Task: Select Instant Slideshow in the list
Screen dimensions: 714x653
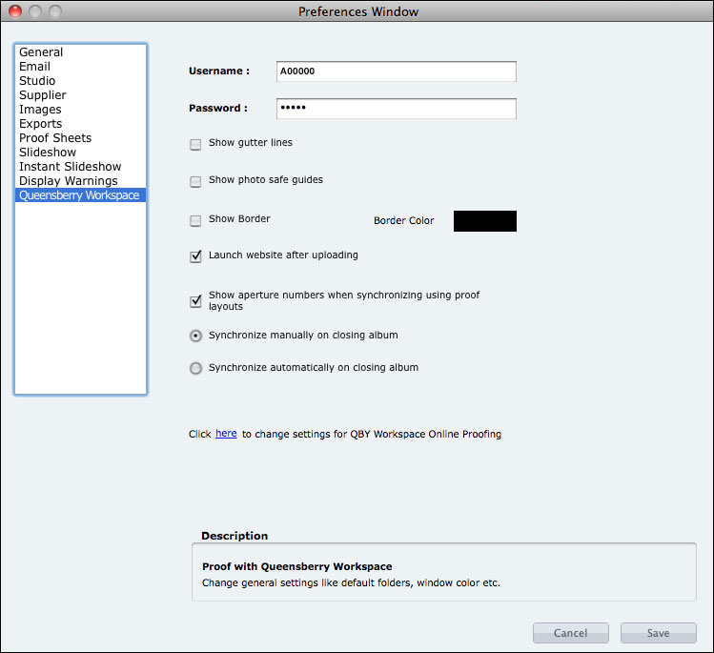Action: pyautogui.click(x=80, y=166)
